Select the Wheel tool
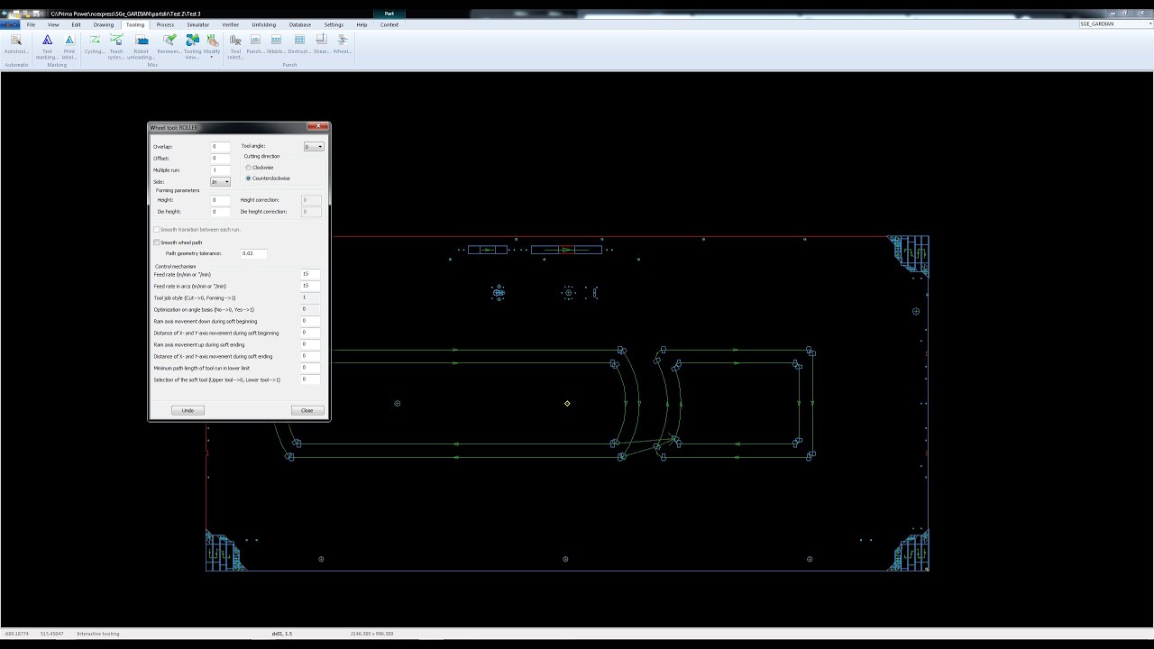 (343, 45)
